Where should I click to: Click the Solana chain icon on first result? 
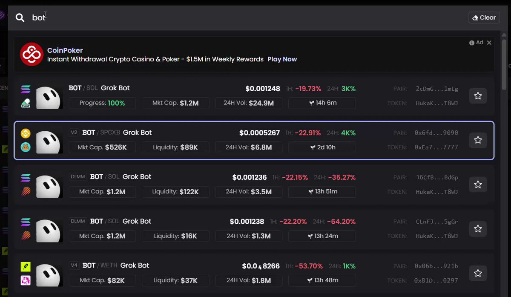pos(26,89)
